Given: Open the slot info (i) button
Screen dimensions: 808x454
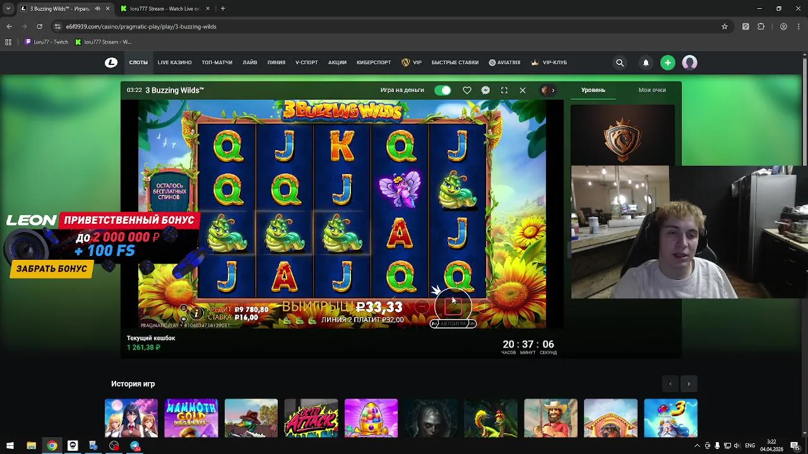Looking at the screenshot, I should tap(196, 313).
